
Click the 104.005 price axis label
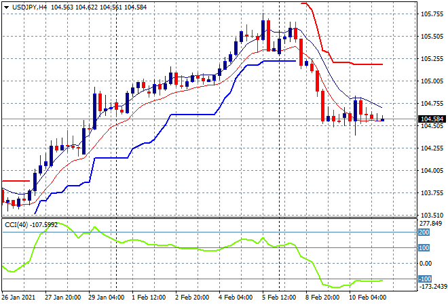(x=432, y=171)
